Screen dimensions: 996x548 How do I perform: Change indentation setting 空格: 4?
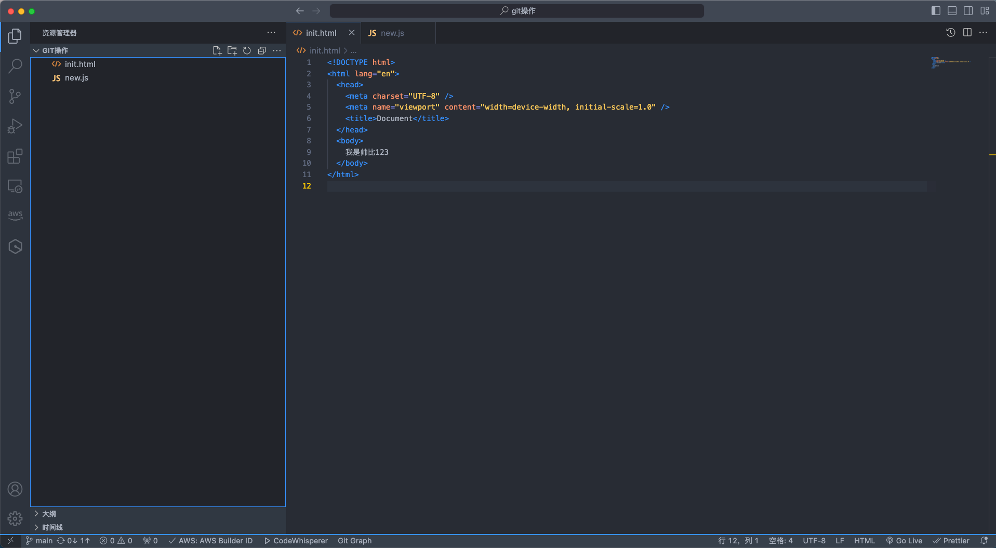coord(781,541)
